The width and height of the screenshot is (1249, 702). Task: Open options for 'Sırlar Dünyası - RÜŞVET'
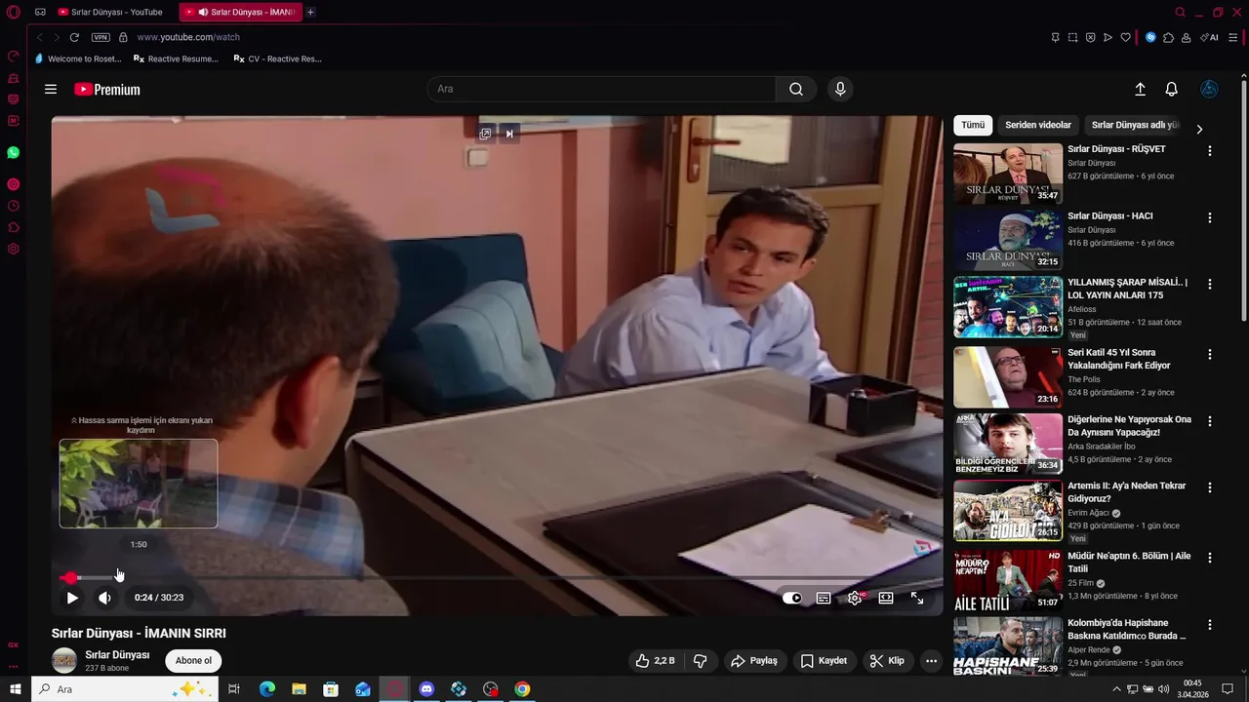(1210, 151)
